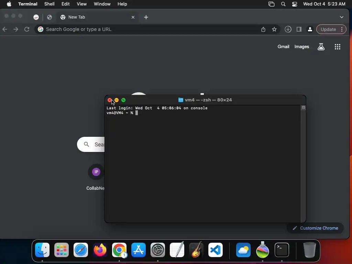Open macOS installer icon in the Dock
The image size is (352, 264).
click(263, 250)
